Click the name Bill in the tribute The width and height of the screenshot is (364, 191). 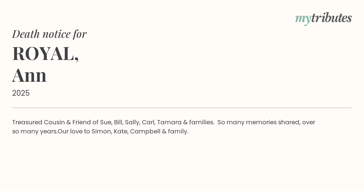(118, 122)
